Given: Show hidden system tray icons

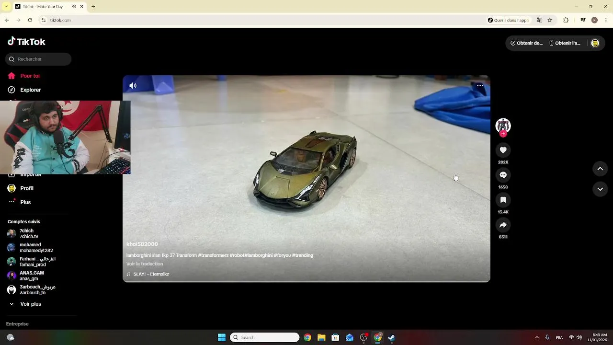Looking at the screenshot, I should click(537, 337).
